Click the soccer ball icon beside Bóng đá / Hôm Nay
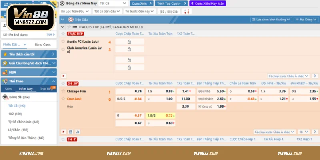 pyautogui.click(x=62, y=3)
